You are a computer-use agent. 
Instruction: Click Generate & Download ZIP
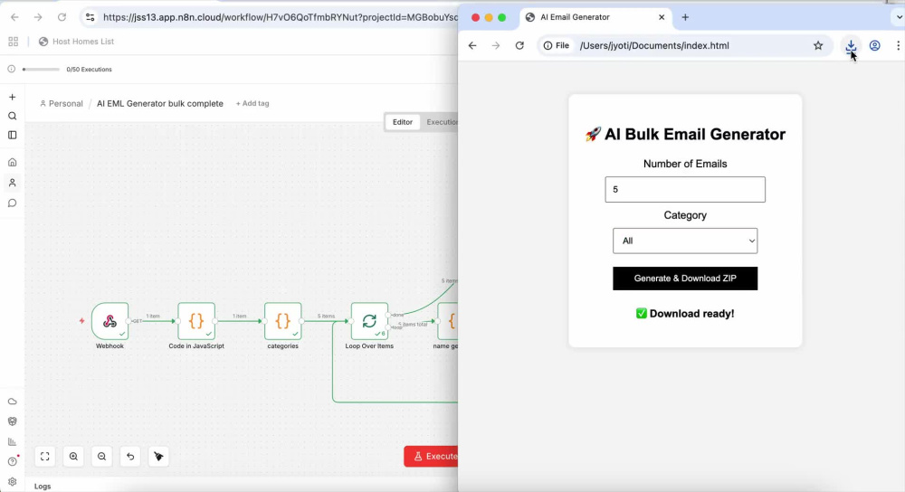[685, 278]
